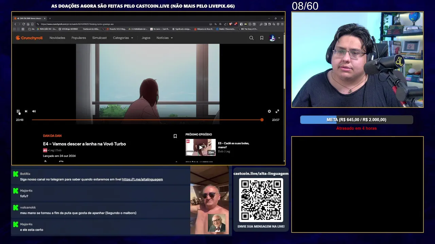Click the vulcanokk chat username
Image resolution: width=435 pixels, height=244 pixels.
pos(28,207)
